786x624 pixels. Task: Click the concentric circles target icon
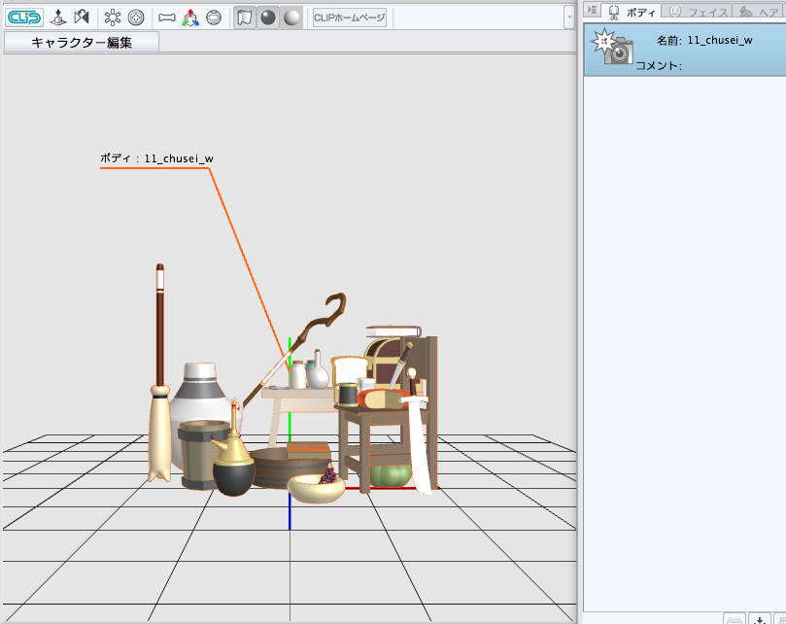pyautogui.click(x=136, y=17)
